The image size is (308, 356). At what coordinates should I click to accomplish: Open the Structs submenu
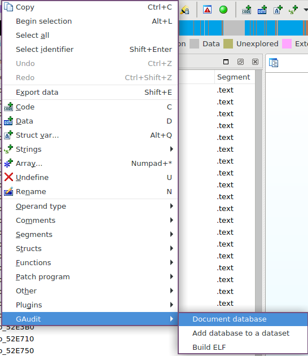coord(90,248)
